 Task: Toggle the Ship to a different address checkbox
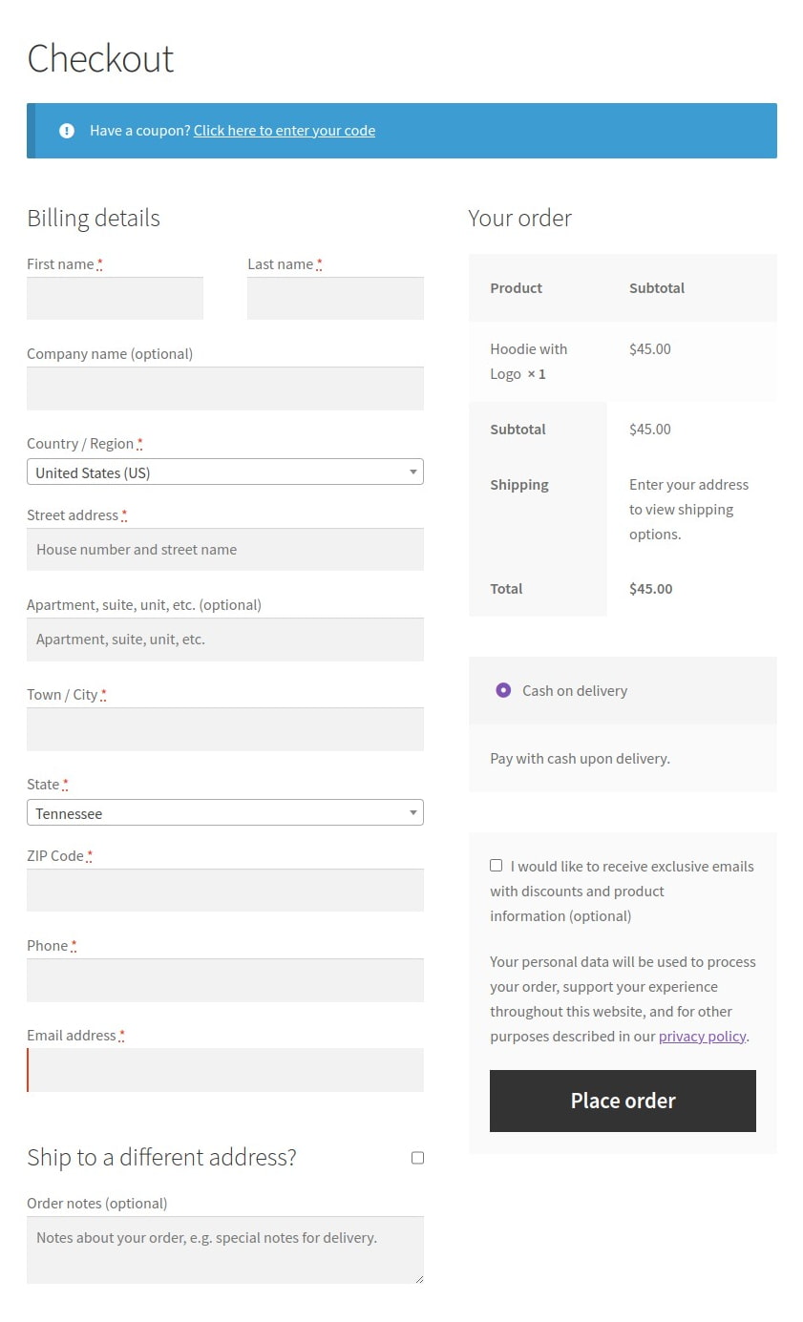click(x=417, y=1157)
